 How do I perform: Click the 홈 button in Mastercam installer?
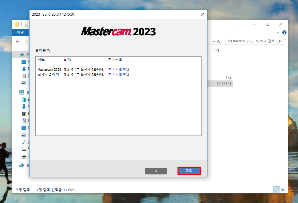[156, 171]
